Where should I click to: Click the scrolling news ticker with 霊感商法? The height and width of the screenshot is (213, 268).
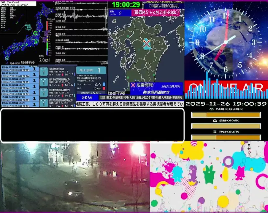point(130,104)
